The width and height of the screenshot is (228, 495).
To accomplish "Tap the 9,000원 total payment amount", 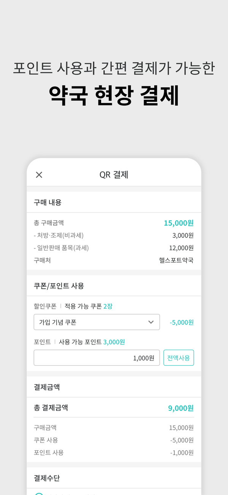I will click(x=181, y=408).
